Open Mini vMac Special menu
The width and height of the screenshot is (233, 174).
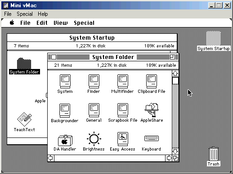25,14
